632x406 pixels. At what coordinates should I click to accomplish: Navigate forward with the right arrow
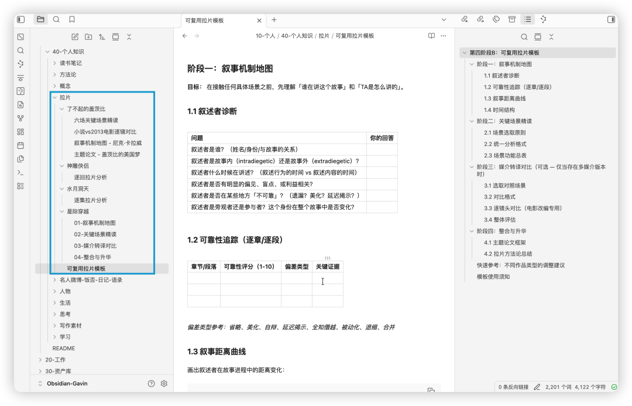coord(197,36)
